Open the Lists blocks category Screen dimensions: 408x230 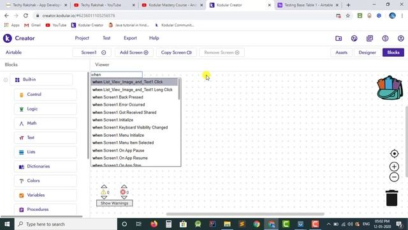pos(45,152)
